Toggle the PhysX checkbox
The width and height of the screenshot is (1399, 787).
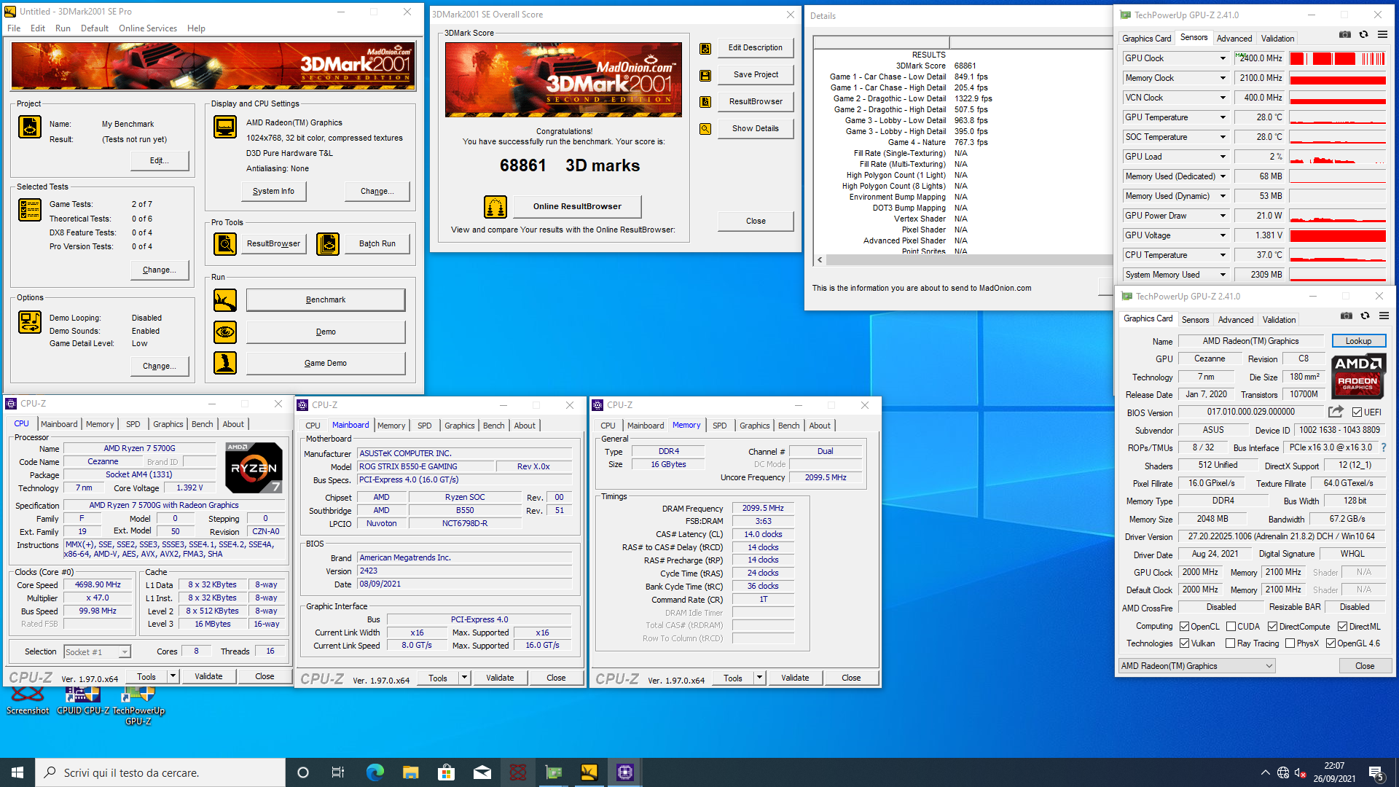[x=1290, y=643]
